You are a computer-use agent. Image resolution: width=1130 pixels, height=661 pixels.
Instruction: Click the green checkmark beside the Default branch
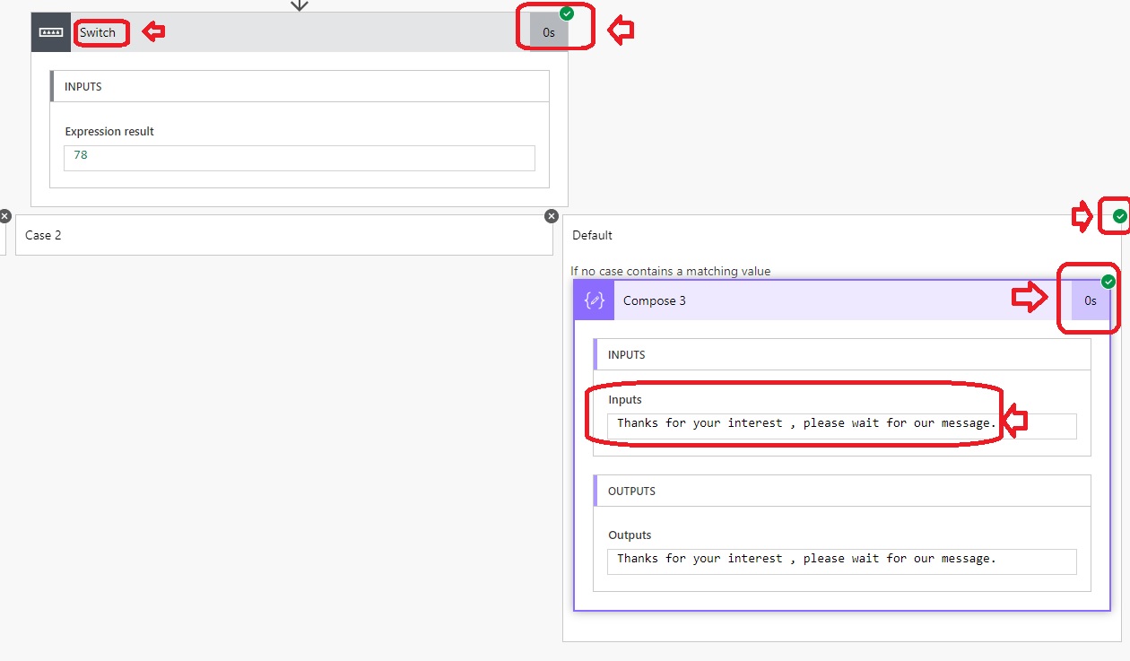1118,215
